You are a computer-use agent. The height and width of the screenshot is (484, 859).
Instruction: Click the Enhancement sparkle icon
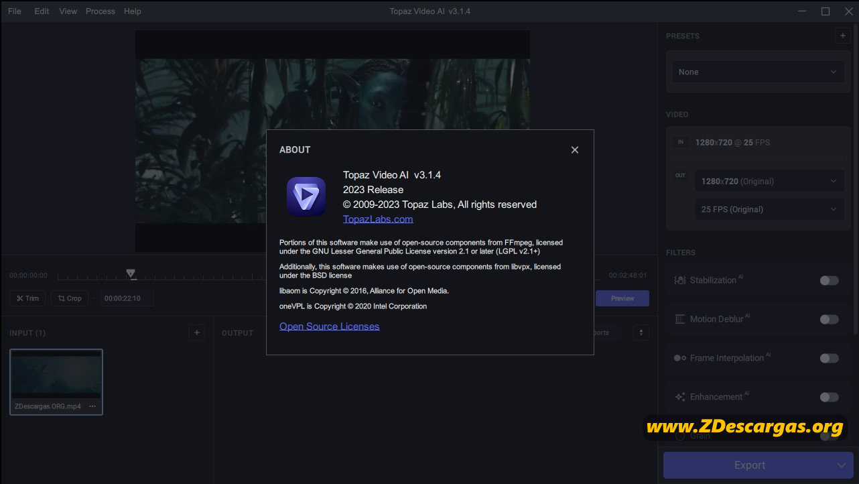(x=679, y=397)
